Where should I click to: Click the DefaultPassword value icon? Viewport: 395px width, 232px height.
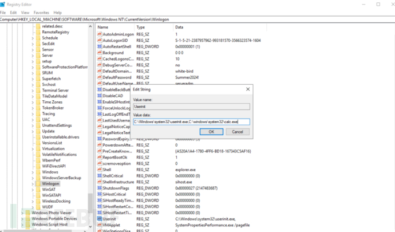coord(100,77)
